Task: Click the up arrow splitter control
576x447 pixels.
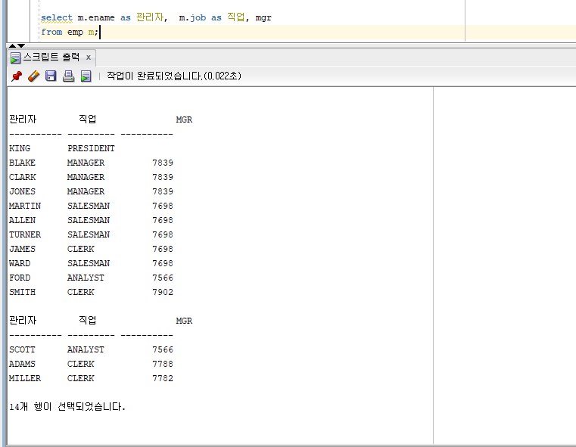Action: pos(12,46)
